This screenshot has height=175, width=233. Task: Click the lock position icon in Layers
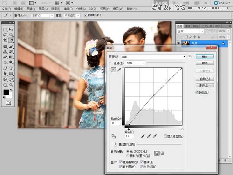(194, 37)
